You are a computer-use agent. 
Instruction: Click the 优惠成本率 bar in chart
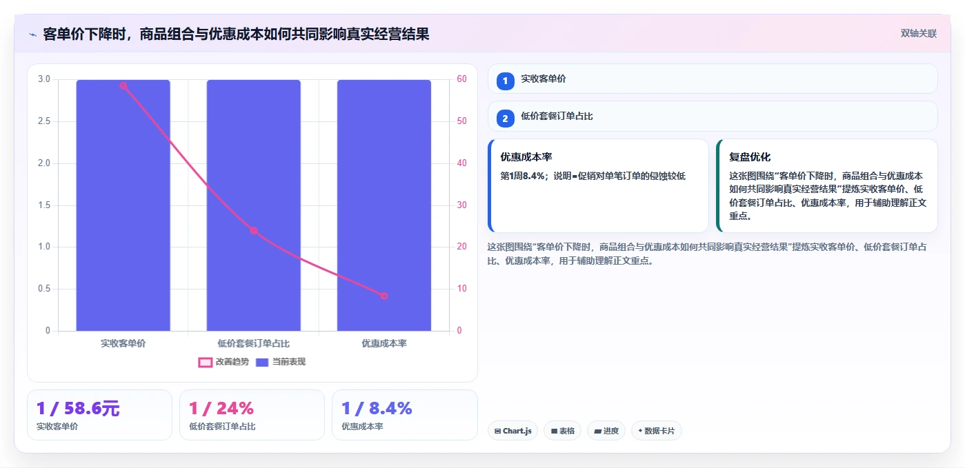pos(384,205)
